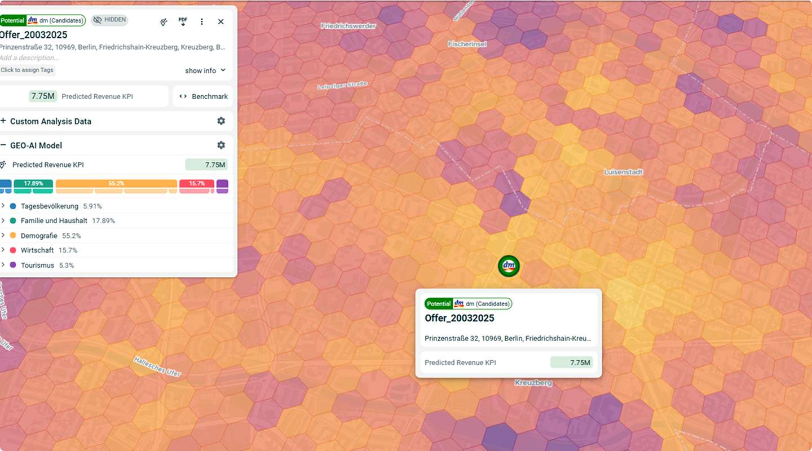Click the 7.75M chip next to Benchmark
This screenshot has width=812, height=451.
pyautogui.click(x=43, y=96)
